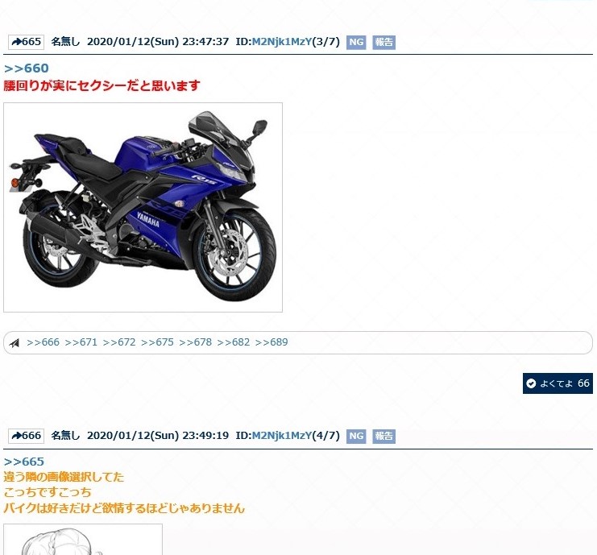Image resolution: width=597 pixels, height=555 pixels.
Task: Report post 666 with 報告 button
Action: point(383,437)
